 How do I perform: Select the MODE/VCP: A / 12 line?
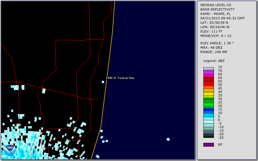216,36
